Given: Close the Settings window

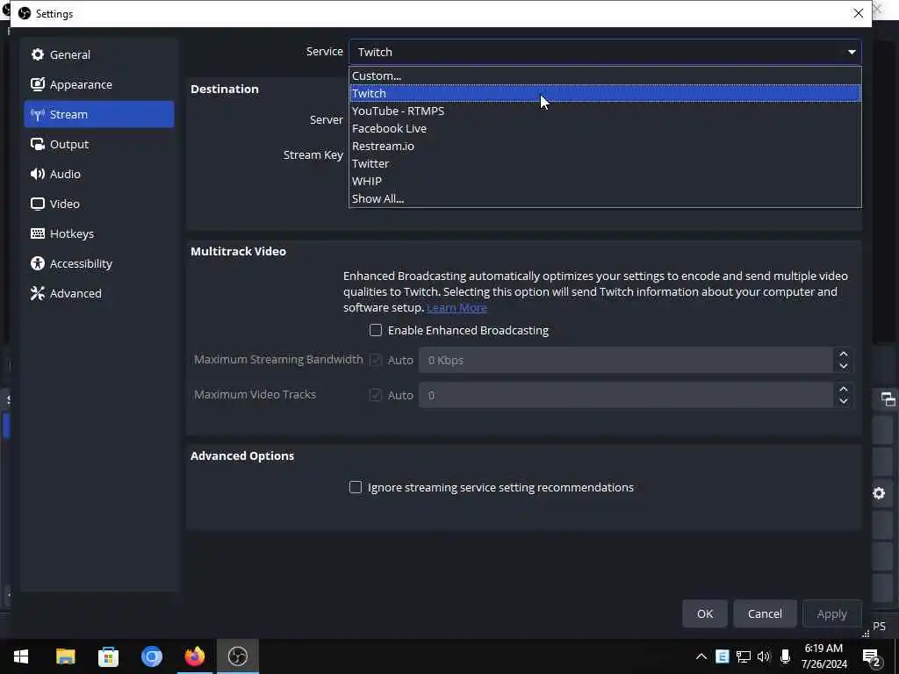Looking at the screenshot, I should (858, 13).
